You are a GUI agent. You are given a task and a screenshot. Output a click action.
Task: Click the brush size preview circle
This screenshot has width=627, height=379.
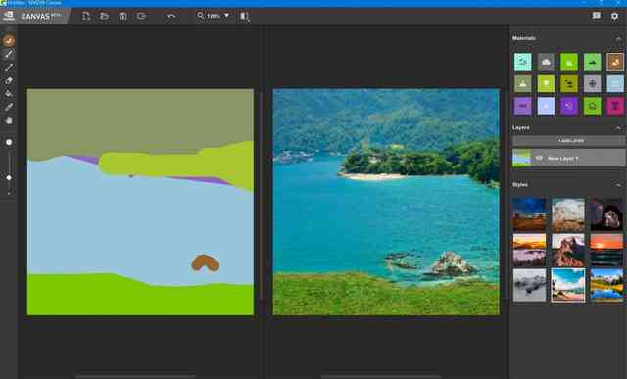[9, 142]
